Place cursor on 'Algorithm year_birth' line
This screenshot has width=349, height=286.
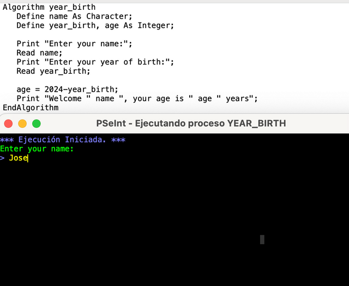(x=49, y=7)
